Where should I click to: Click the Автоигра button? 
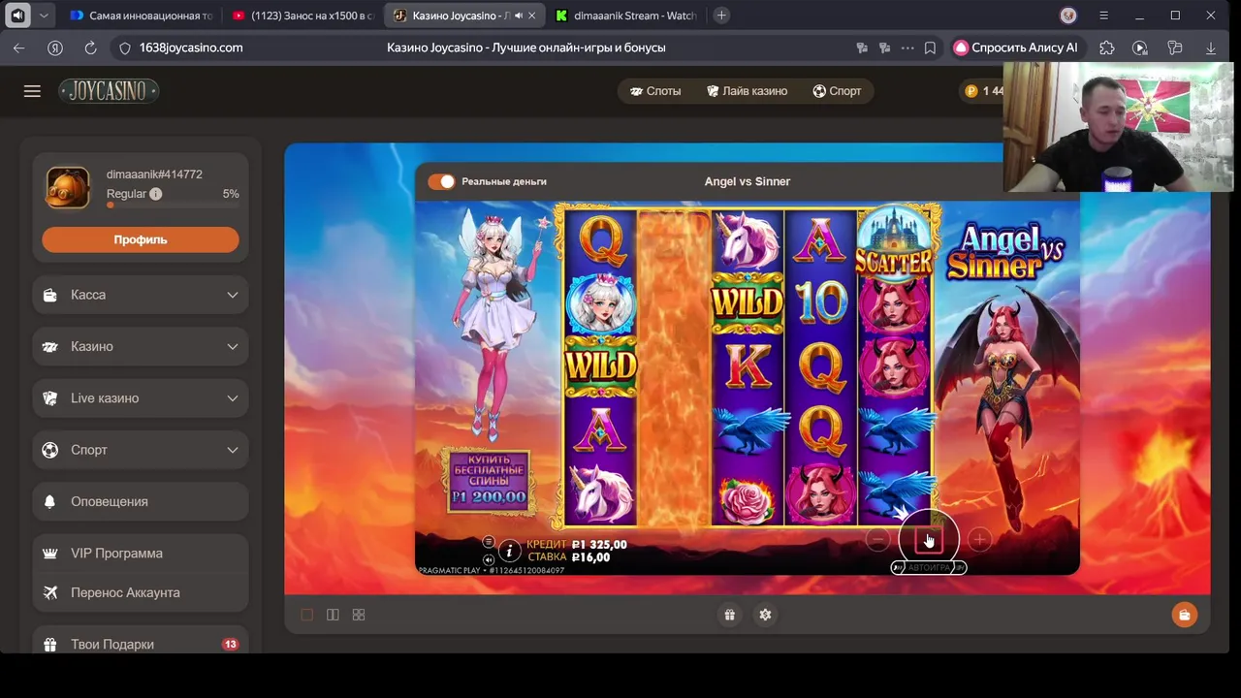pos(929,568)
